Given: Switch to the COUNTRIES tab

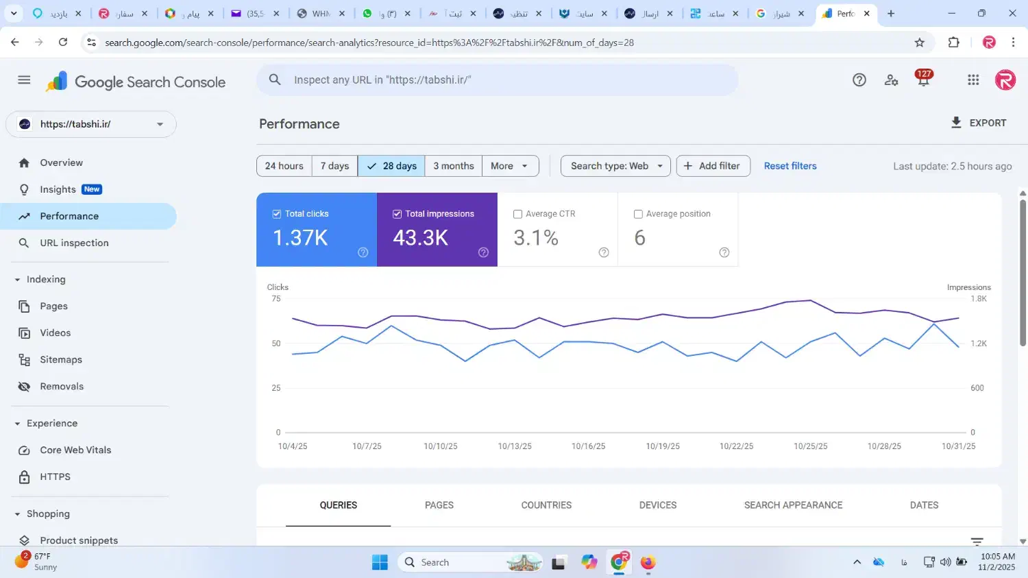Looking at the screenshot, I should pyautogui.click(x=546, y=505).
